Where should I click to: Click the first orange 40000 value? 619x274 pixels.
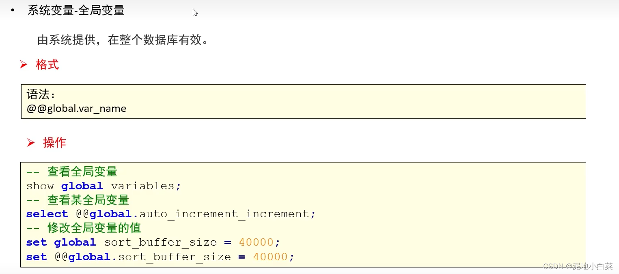tap(257, 242)
